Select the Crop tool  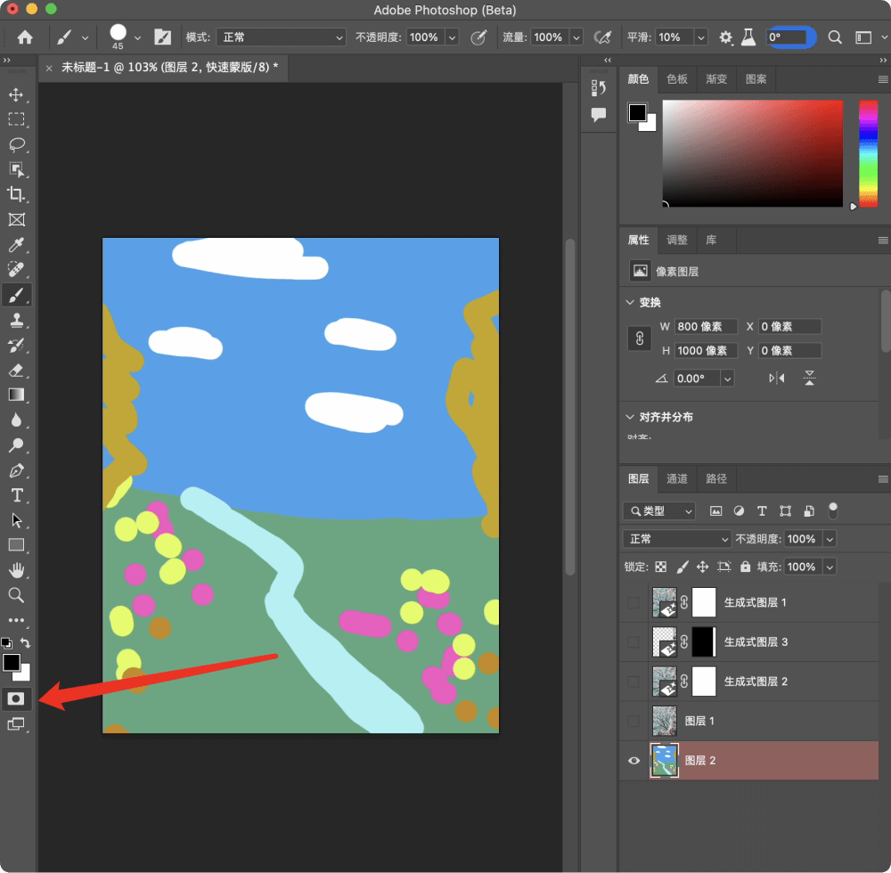(17, 195)
